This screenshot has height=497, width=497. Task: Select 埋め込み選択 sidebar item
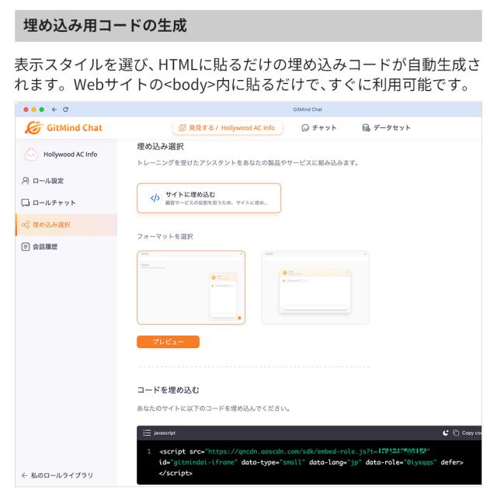(66, 224)
